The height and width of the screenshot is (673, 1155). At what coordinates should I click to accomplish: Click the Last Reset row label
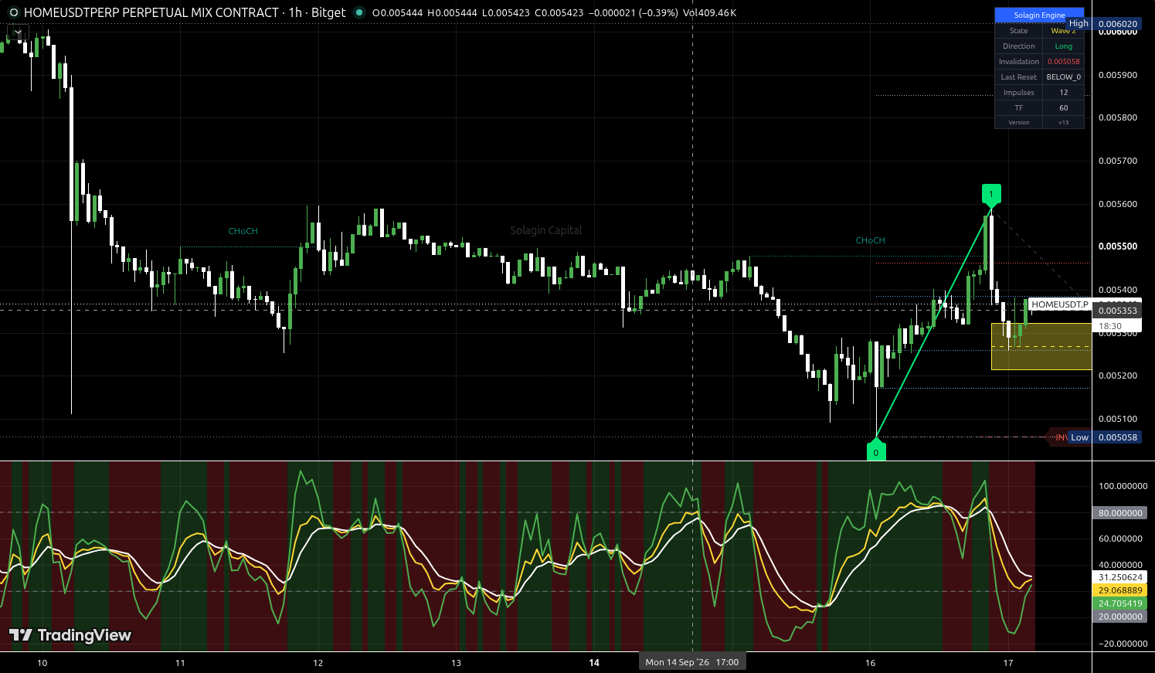(x=1019, y=77)
